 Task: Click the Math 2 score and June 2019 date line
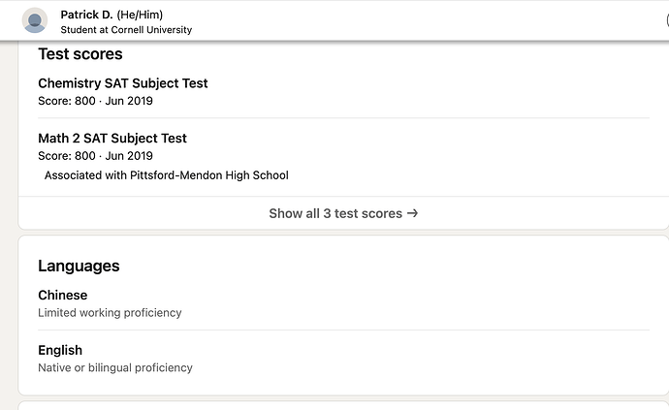tap(95, 156)
